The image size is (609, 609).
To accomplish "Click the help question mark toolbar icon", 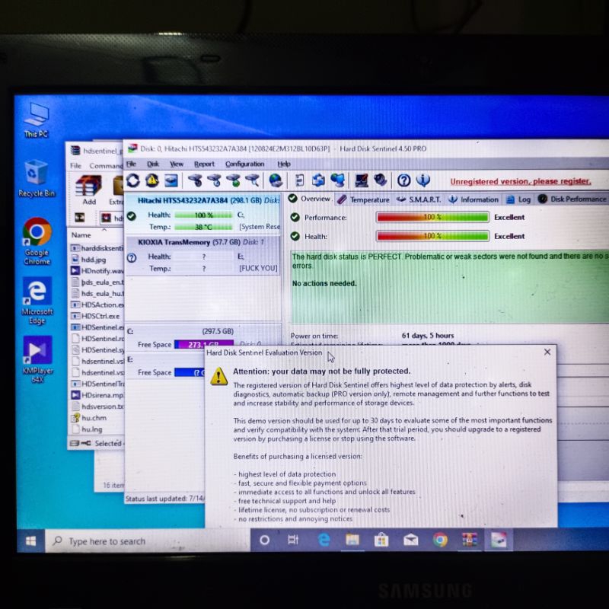I will [x=402, y=180].
